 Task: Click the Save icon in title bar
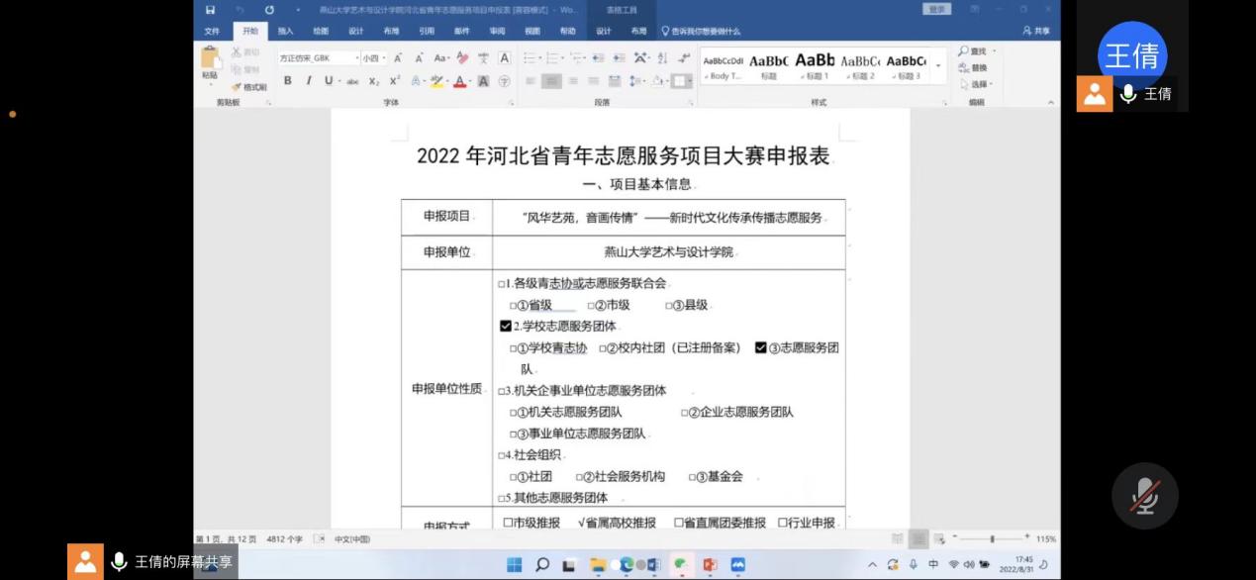tap(210, 10)
